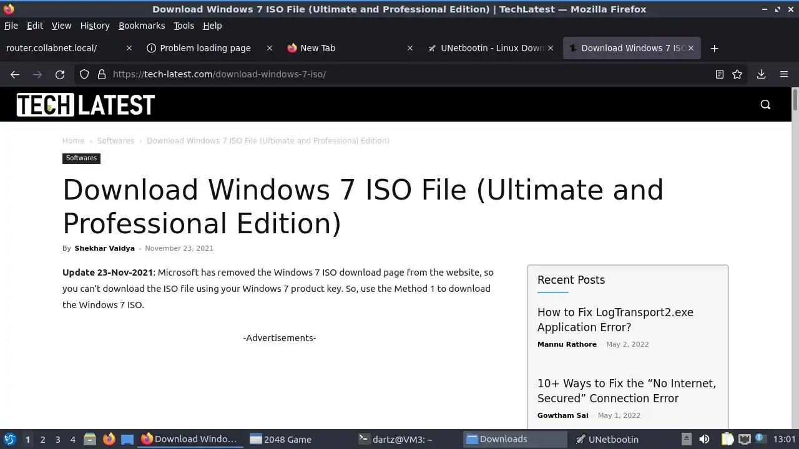The image size is (799, 449).
Task: Click the article date November 23, 2021
Action: tap(179, 248)
